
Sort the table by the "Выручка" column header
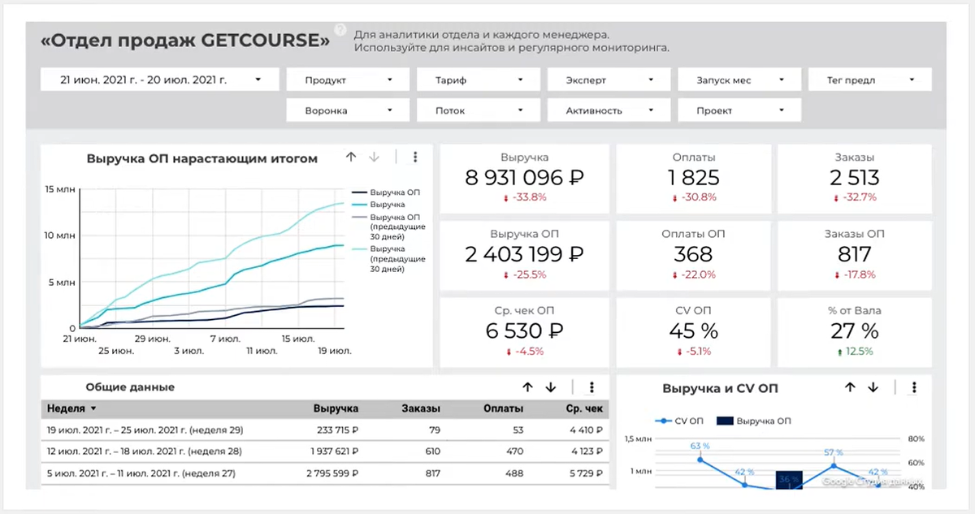click(x=336, y=408)
